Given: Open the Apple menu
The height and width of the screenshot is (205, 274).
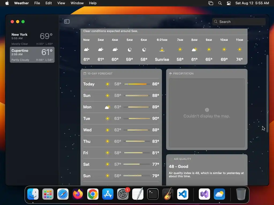Looking at the screenshot, I should point(7,3).
